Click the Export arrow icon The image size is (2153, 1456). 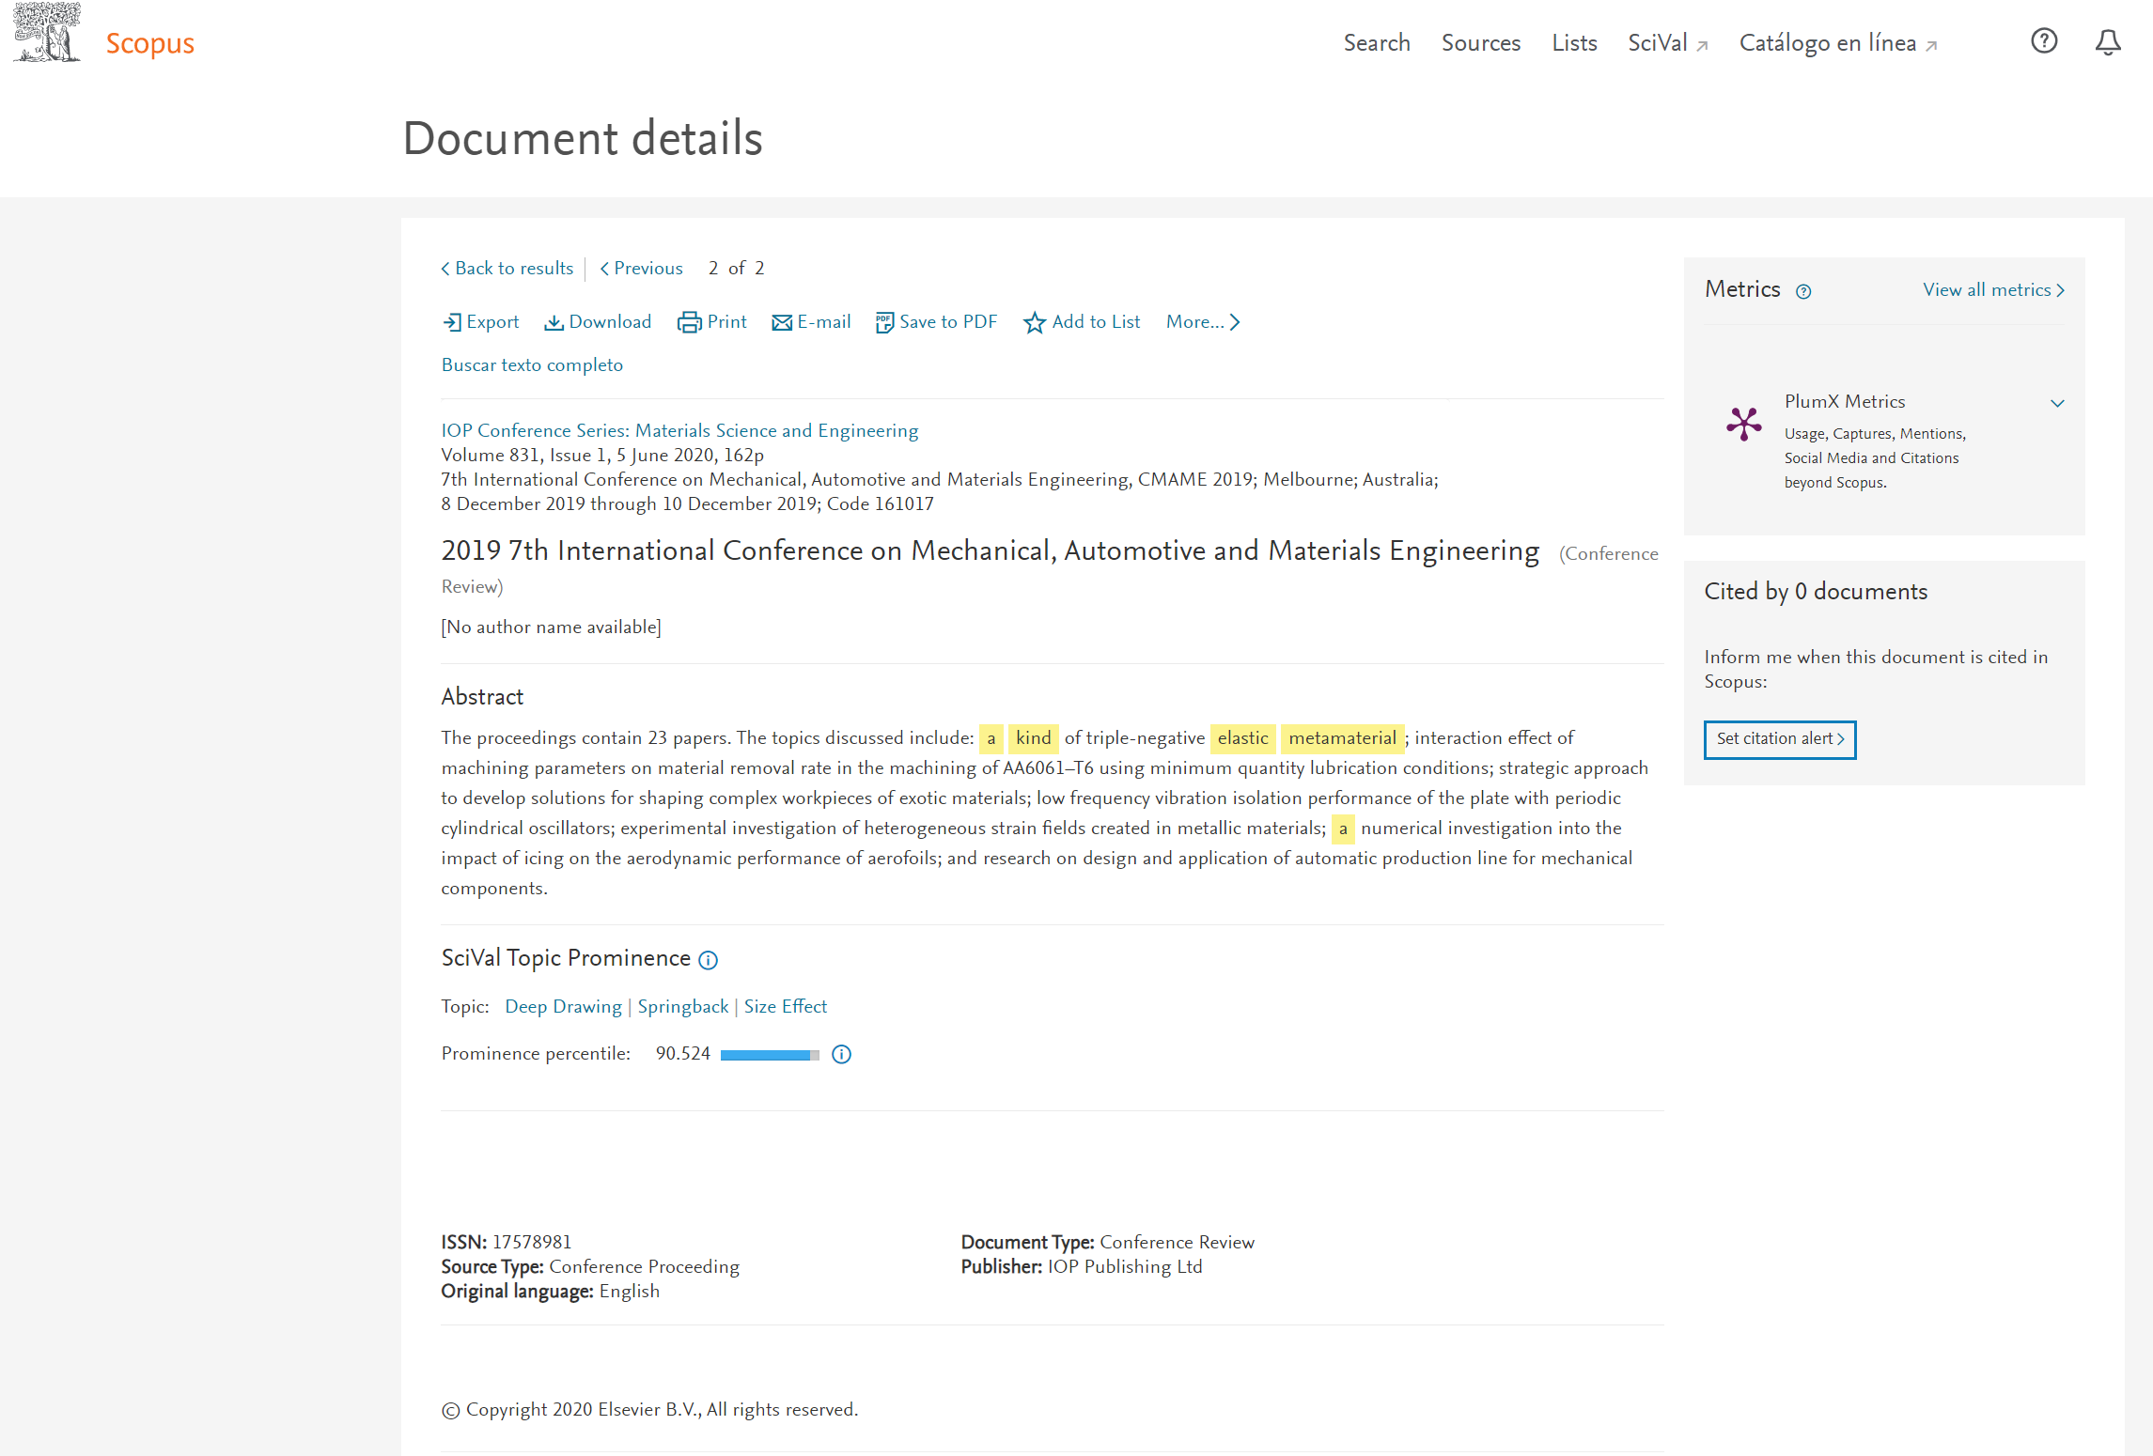452,322
